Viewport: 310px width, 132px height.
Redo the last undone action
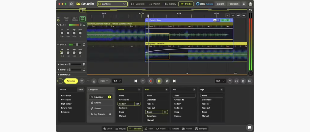[88, 81]
